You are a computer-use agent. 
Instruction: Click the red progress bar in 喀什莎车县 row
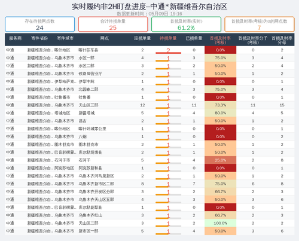(x=168, y=53)
